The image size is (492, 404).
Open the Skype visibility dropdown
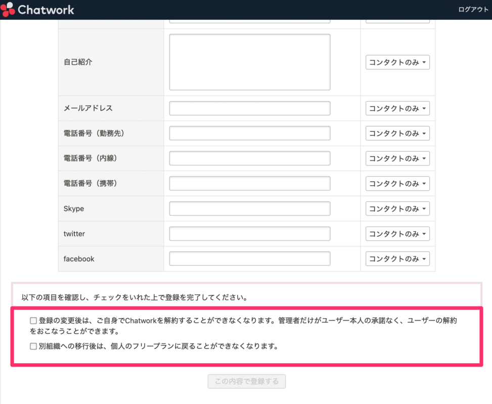[397, 208]
